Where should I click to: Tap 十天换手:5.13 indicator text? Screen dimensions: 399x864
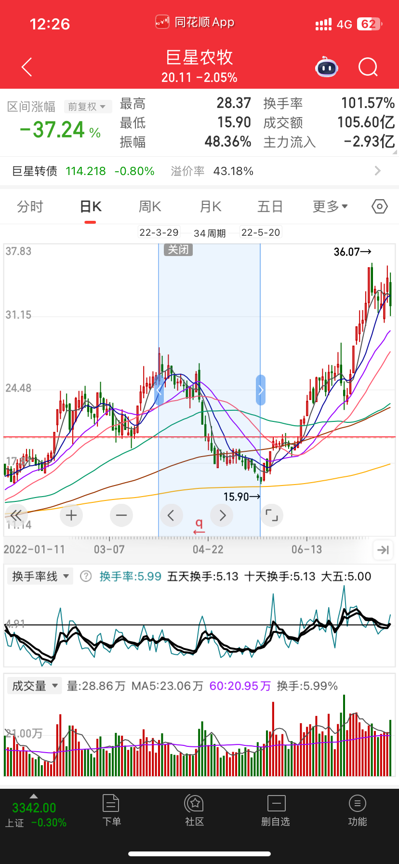[280, 577]
